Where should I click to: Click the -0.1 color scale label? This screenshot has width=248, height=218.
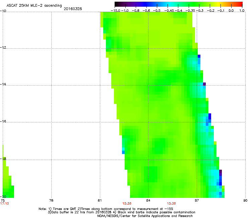tap(221, 11)
